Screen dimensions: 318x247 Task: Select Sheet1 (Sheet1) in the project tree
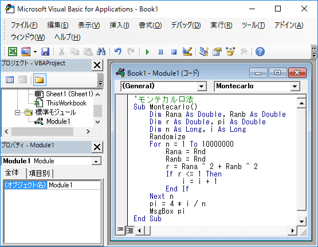pos(69,94)
